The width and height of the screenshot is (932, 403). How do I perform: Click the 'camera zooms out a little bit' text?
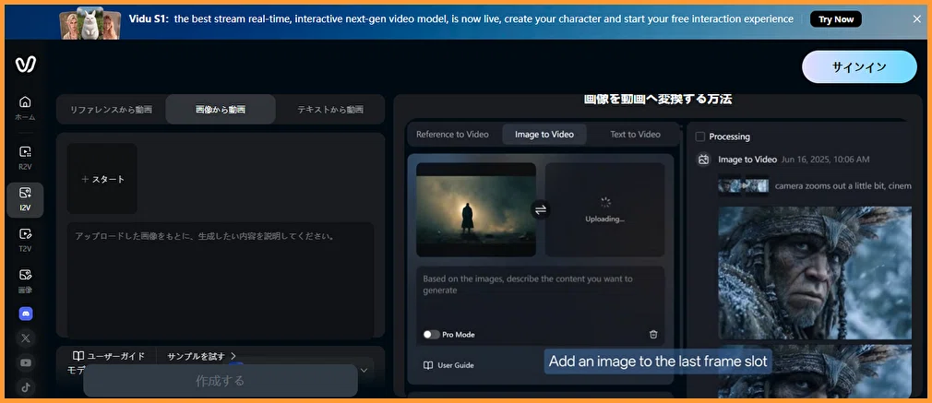click(843, 186)
